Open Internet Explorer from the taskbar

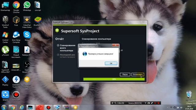click(22, 107)
